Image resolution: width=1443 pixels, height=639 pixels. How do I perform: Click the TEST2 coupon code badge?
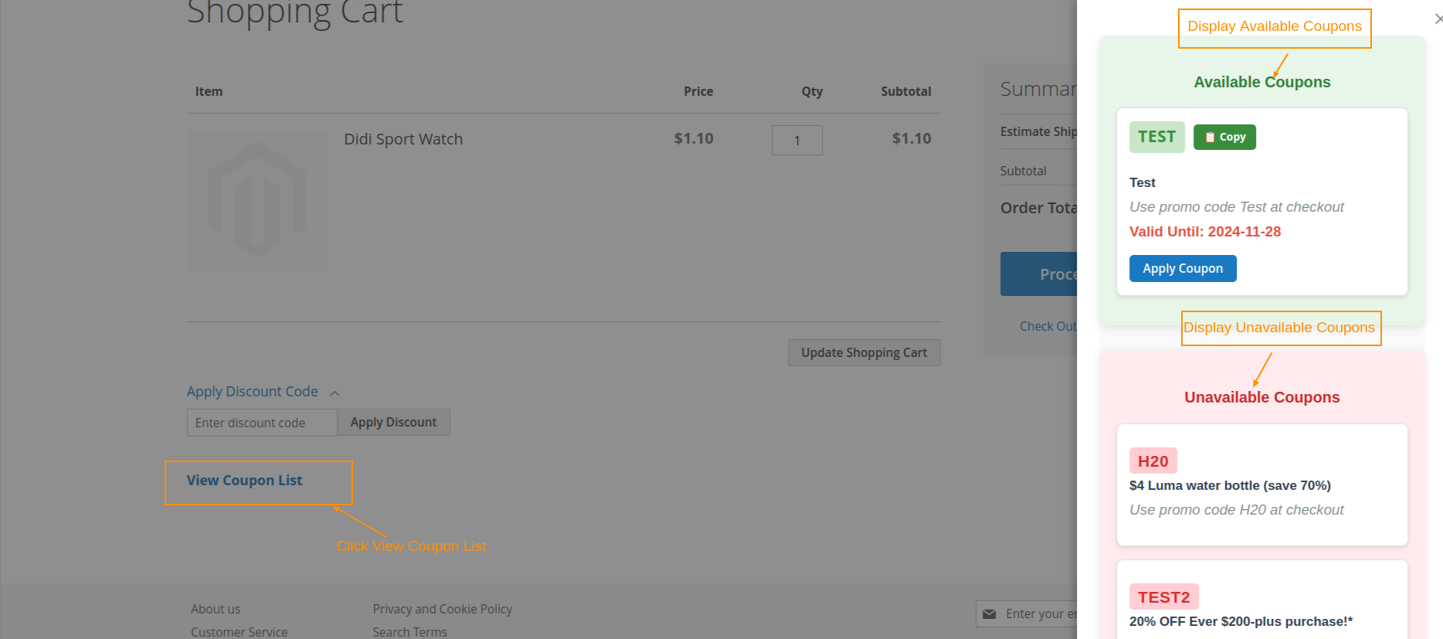pyautogui.click(x=1163, y=597)
